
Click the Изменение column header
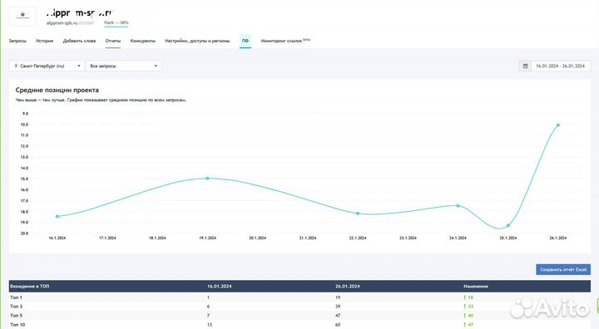pos(476,287)
